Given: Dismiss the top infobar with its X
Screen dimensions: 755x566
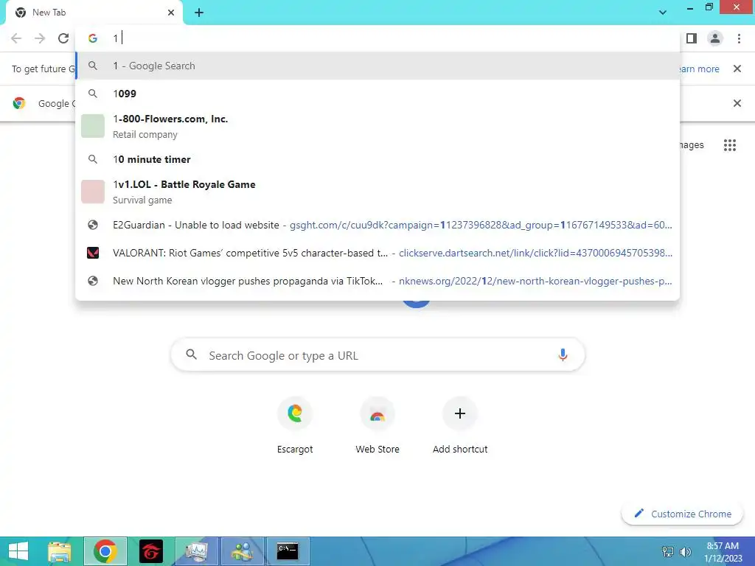Looking at the screenshot, I should pyautogui.click(x=737, y=69).
